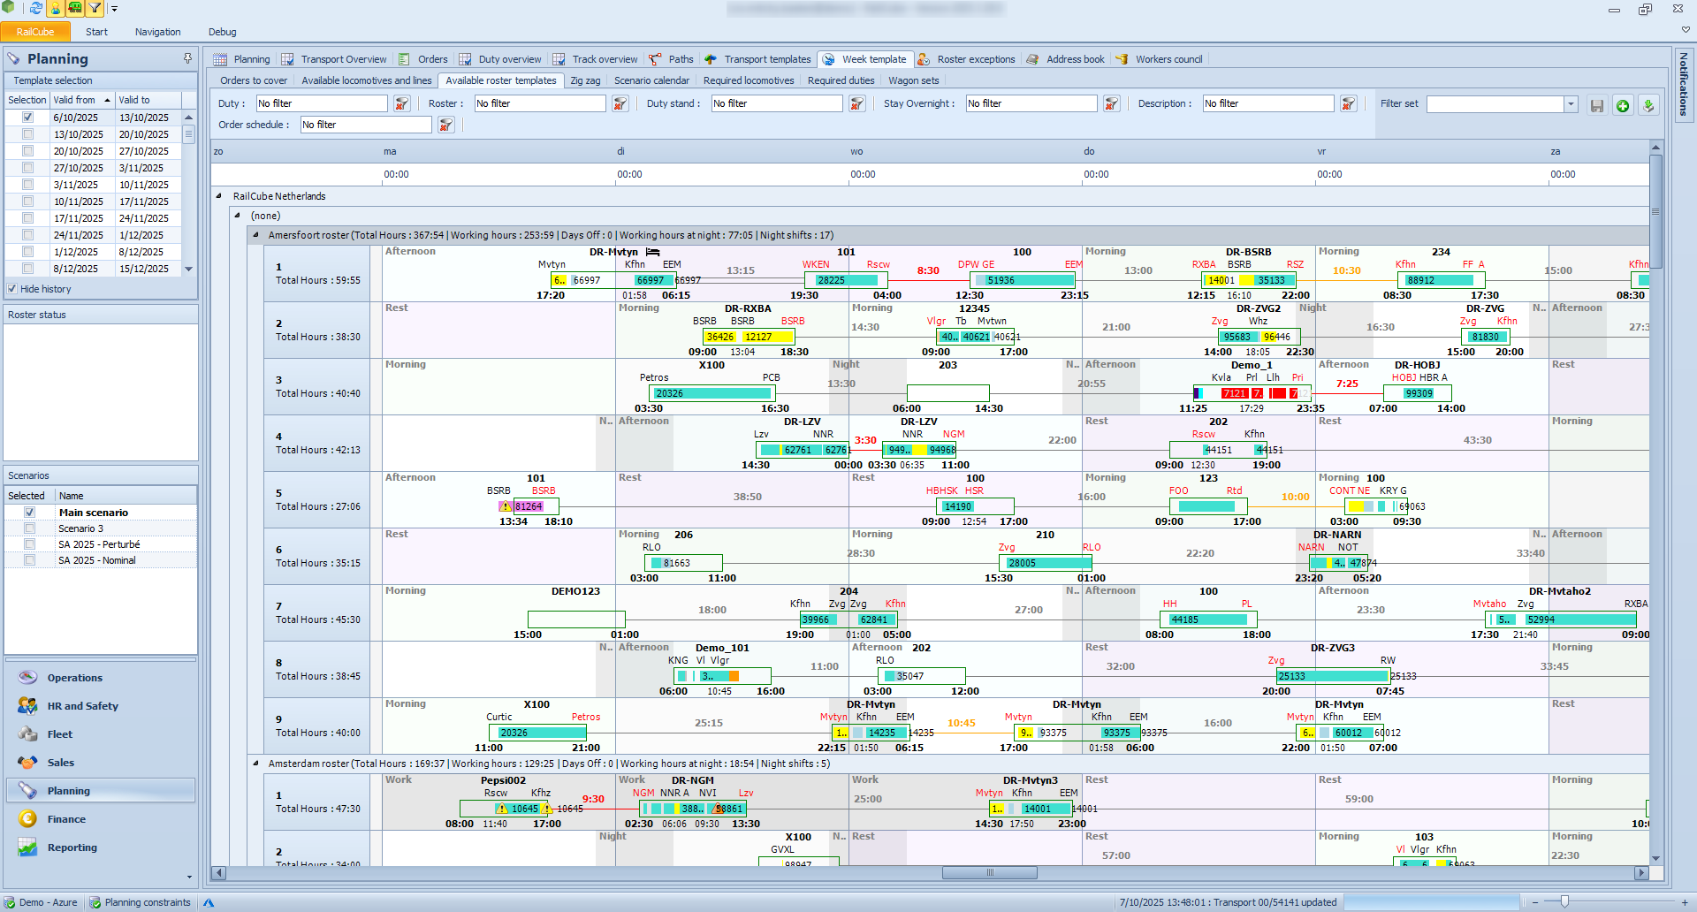Open the Finance module with euro icon
The width and height of the screenshot is (1697, 912).
(x=66, y=819)
